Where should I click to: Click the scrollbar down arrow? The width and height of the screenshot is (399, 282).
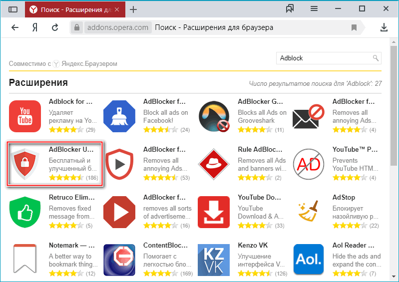click(x=394, y=277)
